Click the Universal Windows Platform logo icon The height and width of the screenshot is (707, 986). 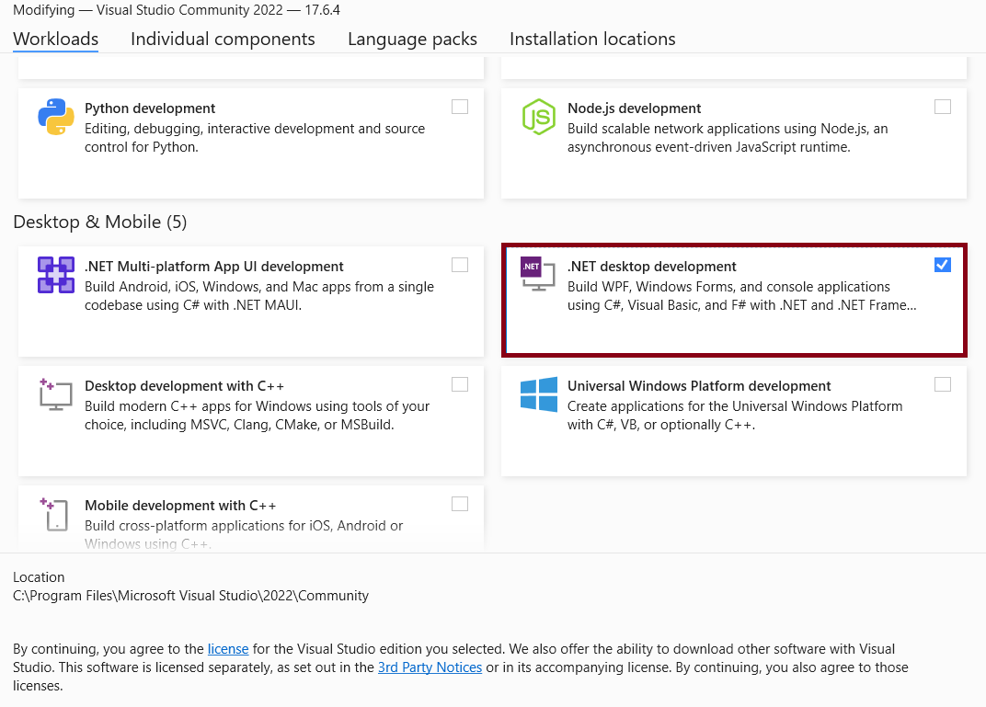tap(538, 394)
